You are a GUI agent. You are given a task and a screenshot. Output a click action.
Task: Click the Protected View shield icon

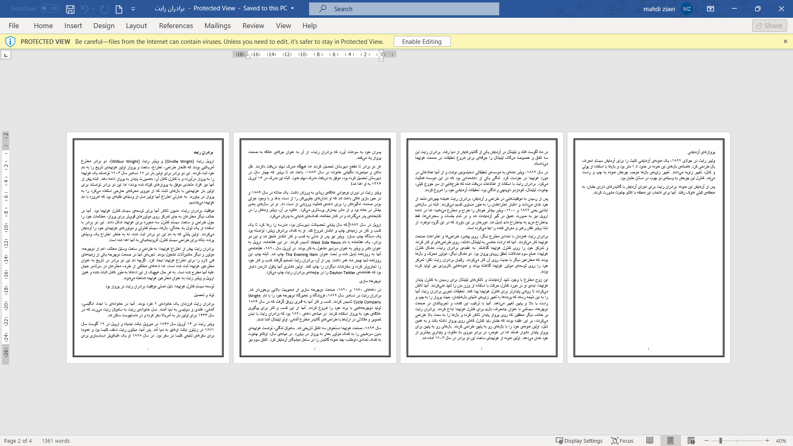[x=10, y=41]
